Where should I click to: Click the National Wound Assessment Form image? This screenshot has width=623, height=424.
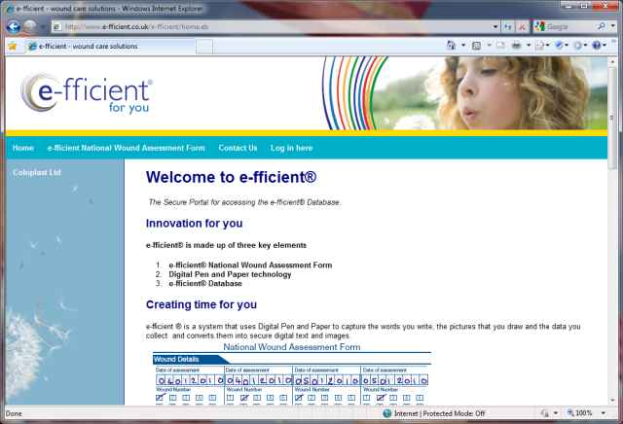coord(292,373)
